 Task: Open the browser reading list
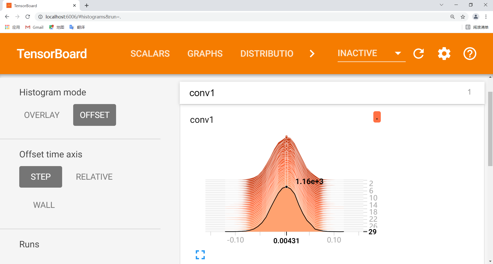pyautogui.click(x=477, y=27)
